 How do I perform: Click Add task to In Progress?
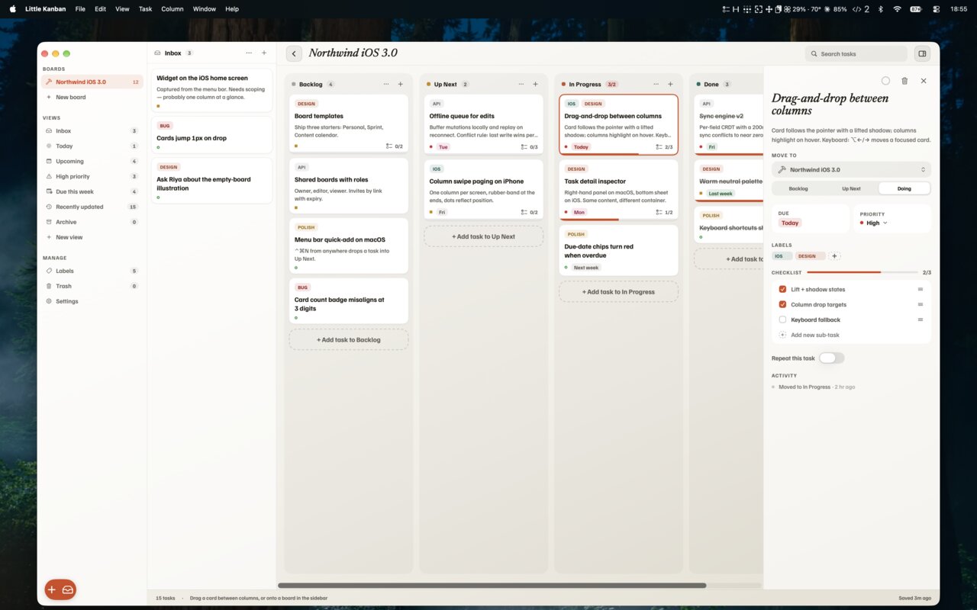click(619, 292)
